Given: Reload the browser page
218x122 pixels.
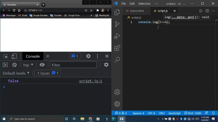Looking at the screenshot, I should click(14, 11).
